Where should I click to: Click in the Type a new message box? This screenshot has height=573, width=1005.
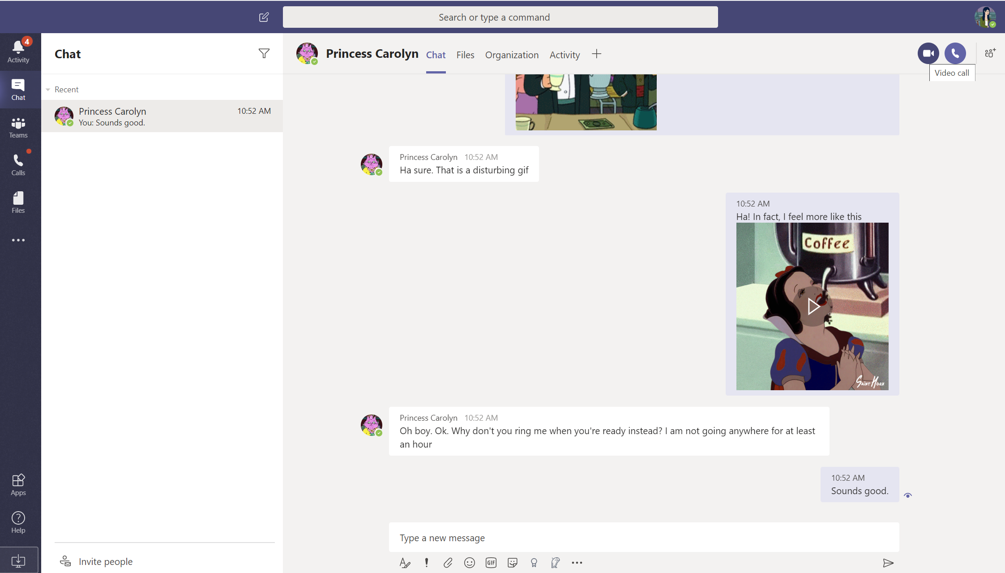(644, 538)
